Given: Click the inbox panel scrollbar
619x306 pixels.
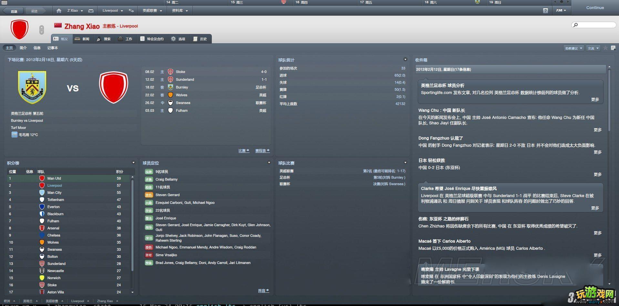Looking at the screenshot, I should [x=609, y=100].
